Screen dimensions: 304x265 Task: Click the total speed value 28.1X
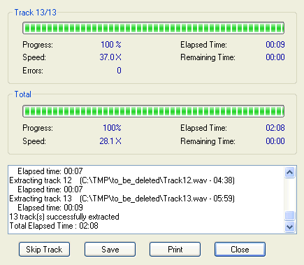[110, 141]
